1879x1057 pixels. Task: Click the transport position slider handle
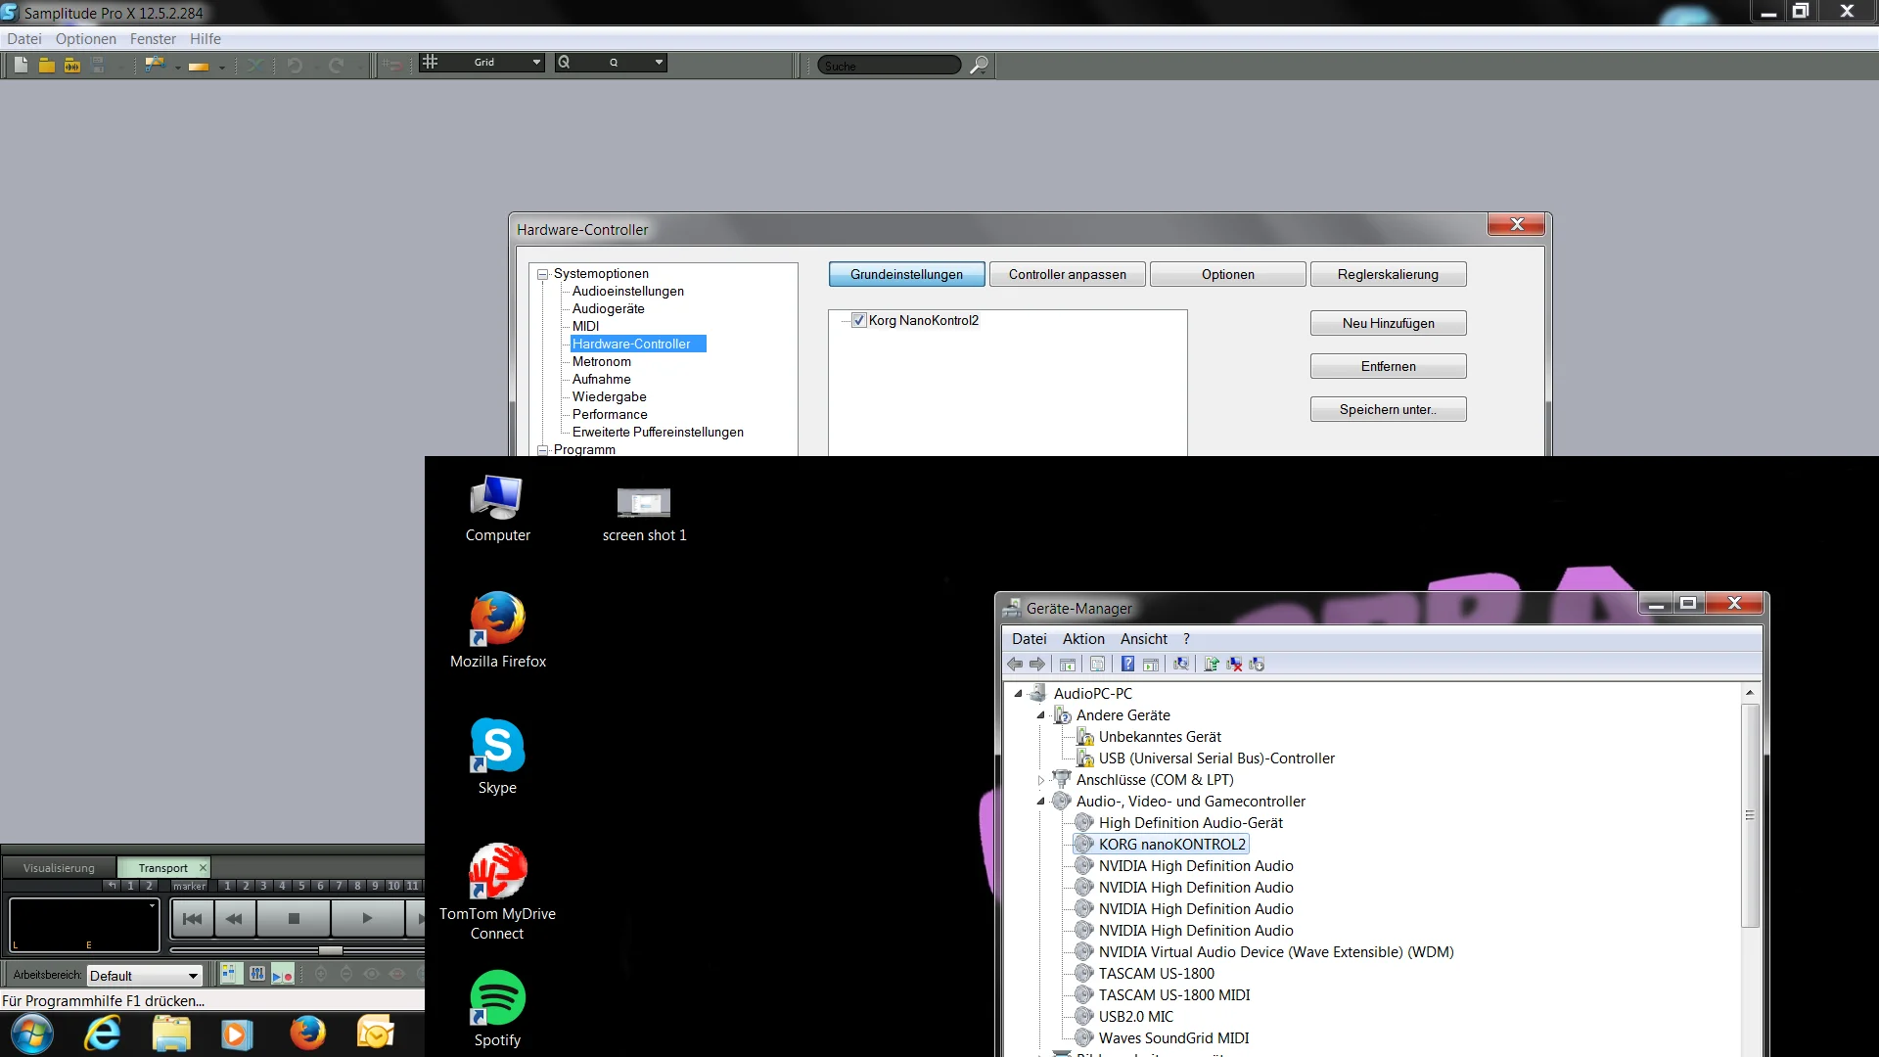[331, 950]
